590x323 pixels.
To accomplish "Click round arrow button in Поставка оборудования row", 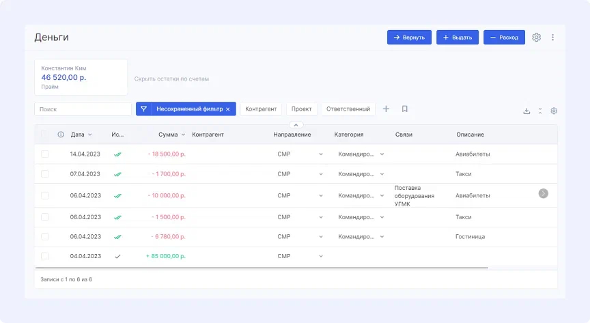I will (x=544, y=193).
